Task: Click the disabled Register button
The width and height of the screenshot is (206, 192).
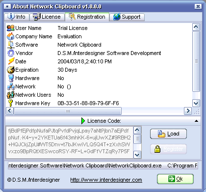Action: coord(168,149)
